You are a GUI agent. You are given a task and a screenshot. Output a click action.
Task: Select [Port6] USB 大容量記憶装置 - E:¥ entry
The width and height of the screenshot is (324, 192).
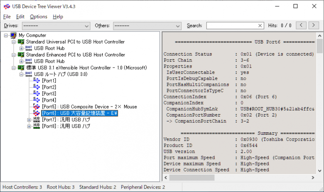click(x=80, y=113)
